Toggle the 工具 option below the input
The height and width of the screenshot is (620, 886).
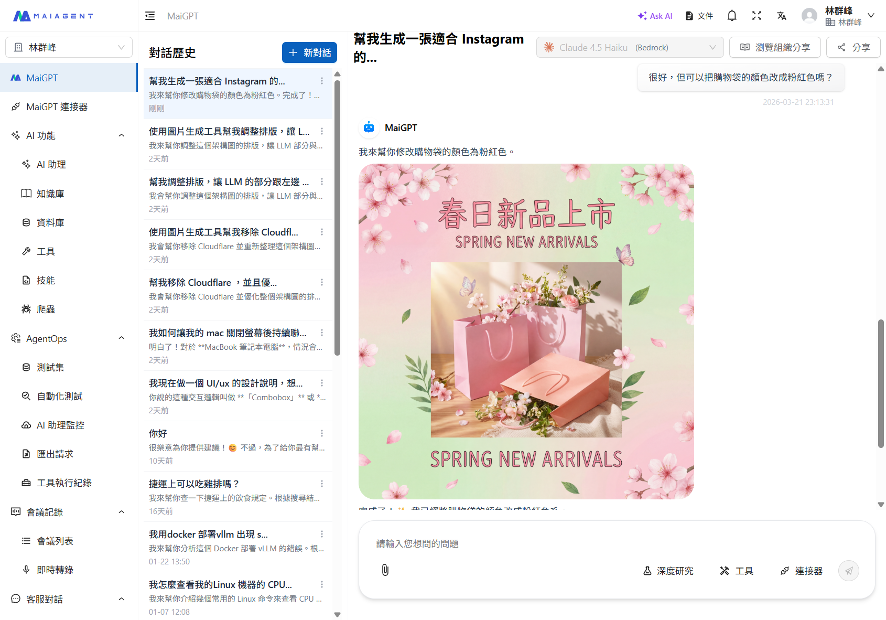(x=736, y=571)
